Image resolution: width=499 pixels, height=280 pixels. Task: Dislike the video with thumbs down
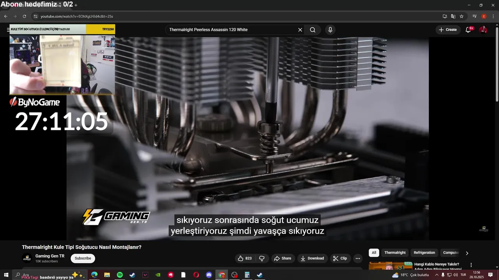point(262,258)
